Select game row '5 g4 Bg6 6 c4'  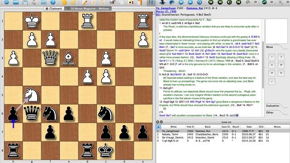coord(223,141)
